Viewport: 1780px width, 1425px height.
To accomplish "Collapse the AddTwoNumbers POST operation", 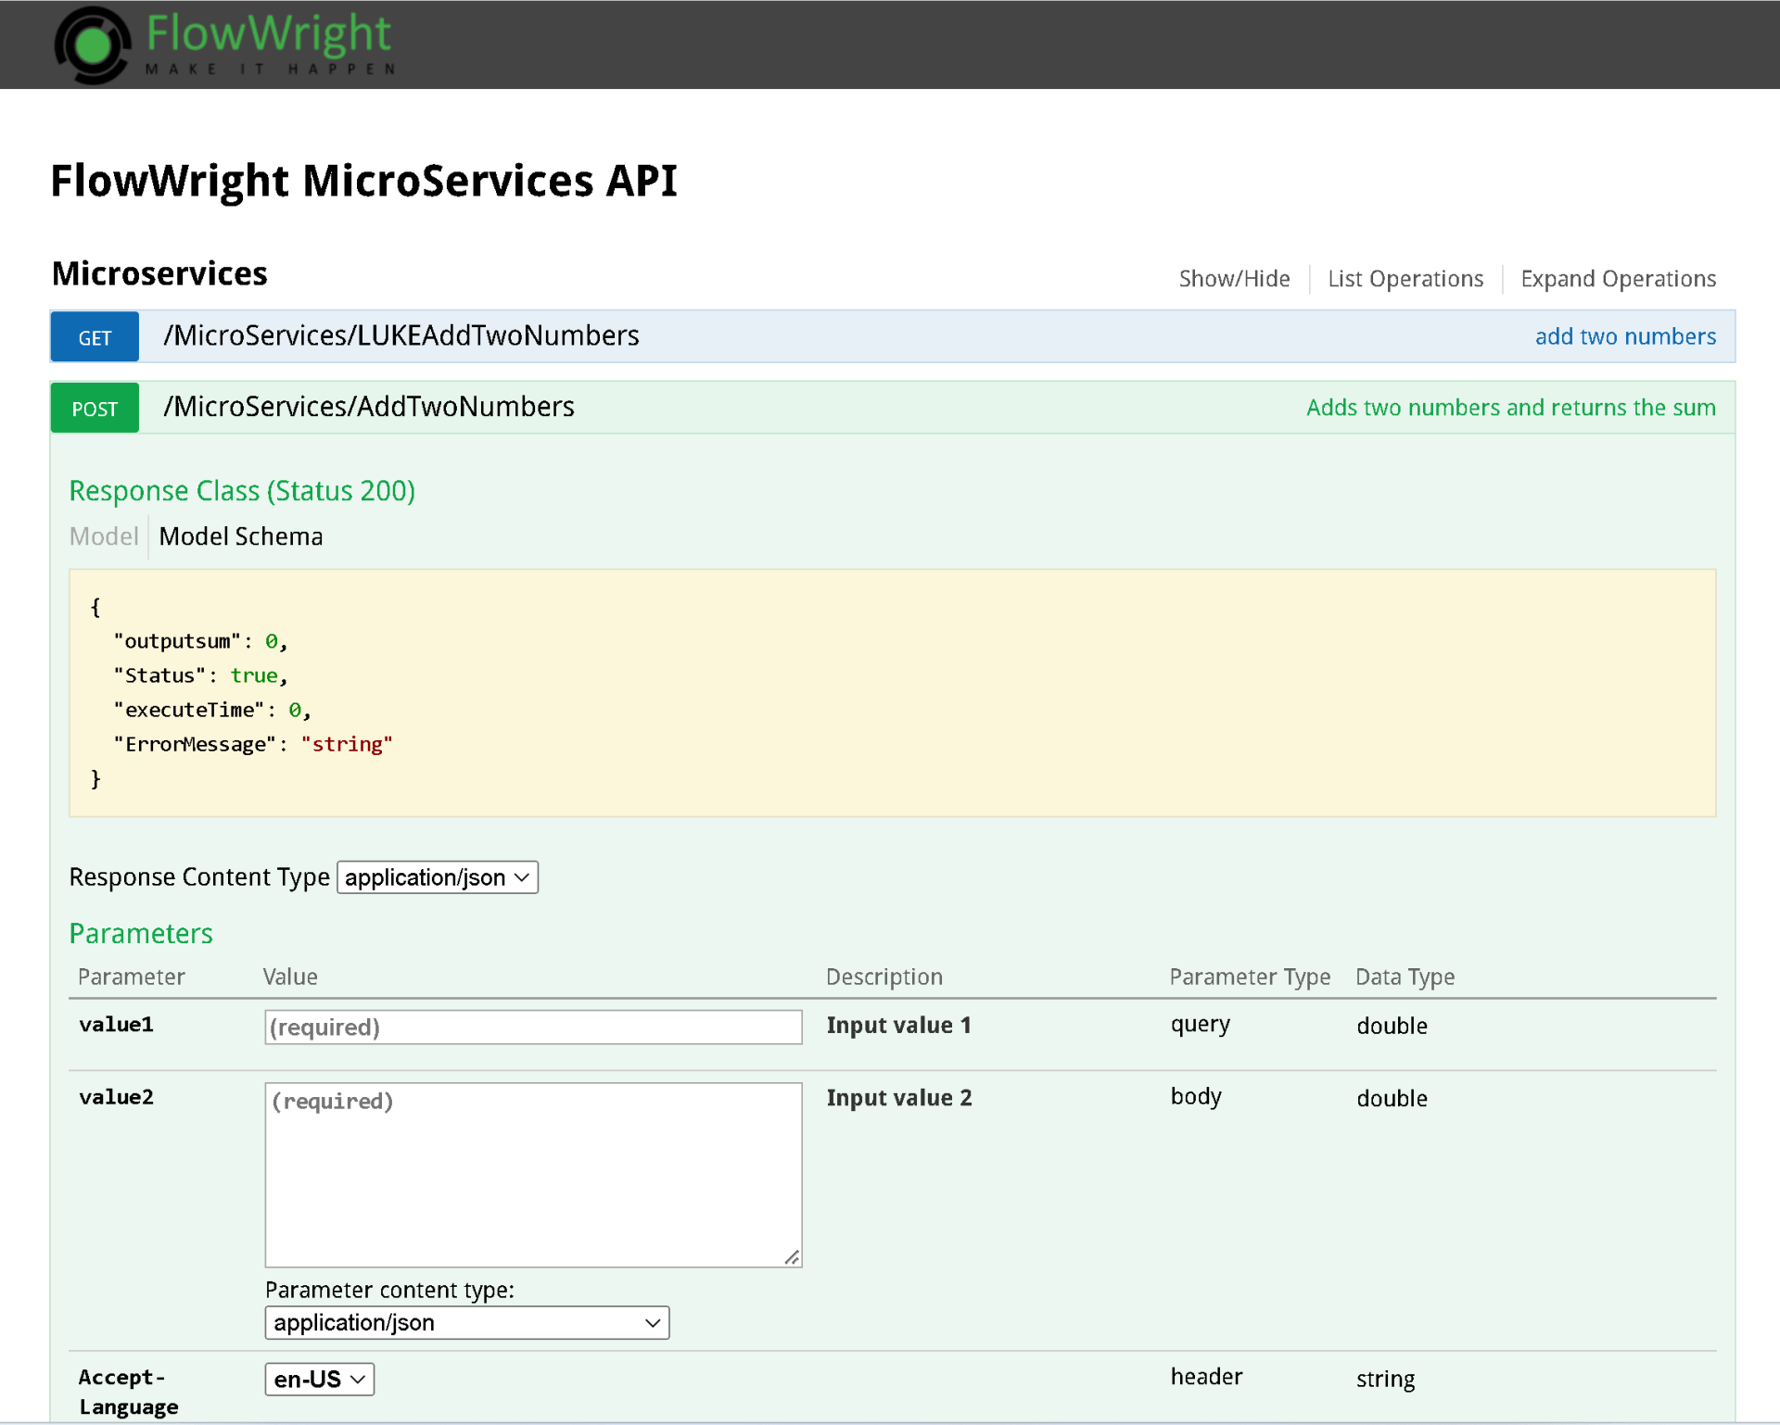I will point(369,407).
